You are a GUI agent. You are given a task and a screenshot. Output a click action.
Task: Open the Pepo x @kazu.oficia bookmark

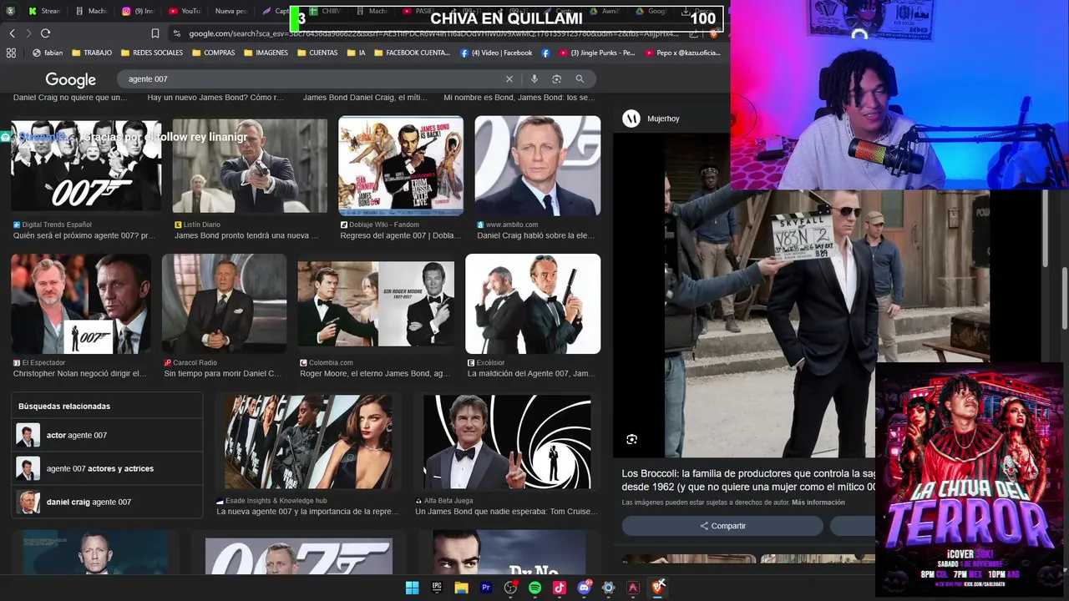pyautogui.click(x=682, y=53)
